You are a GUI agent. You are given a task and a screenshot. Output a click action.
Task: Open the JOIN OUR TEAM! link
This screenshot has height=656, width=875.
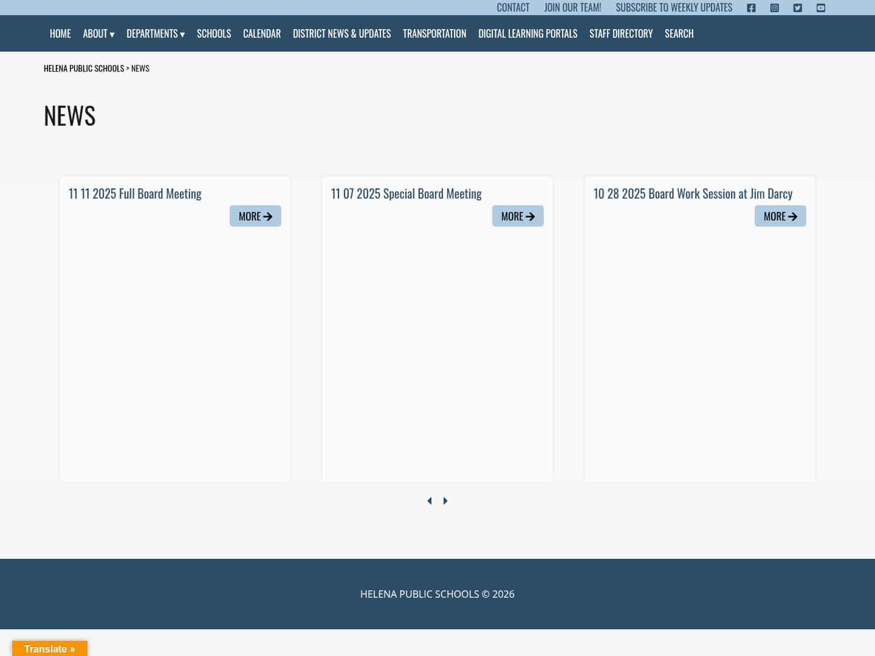pyautogui.click(x=572, y=7)
